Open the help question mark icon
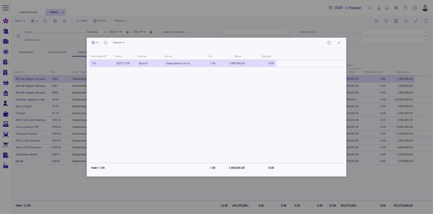The height and width of the screenshot is (214, 433). (x=405, y=8)
